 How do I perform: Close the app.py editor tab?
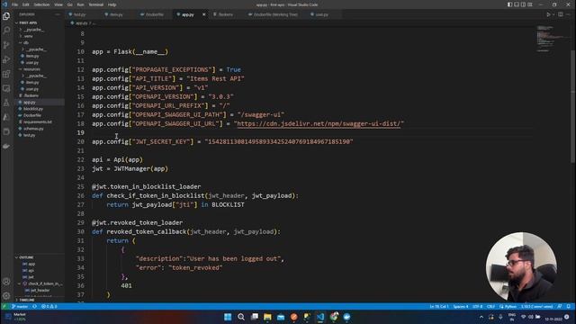tap(204, 14)
